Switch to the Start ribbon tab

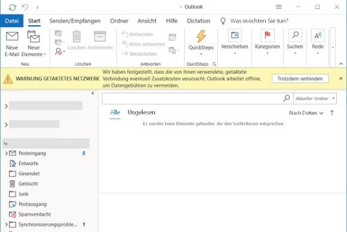pyautogui.click(x=34, y=21)
